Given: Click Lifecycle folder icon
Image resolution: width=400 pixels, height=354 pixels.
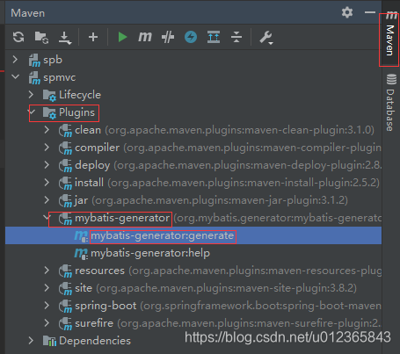Looking at the screenshot, I should point(49,96).
